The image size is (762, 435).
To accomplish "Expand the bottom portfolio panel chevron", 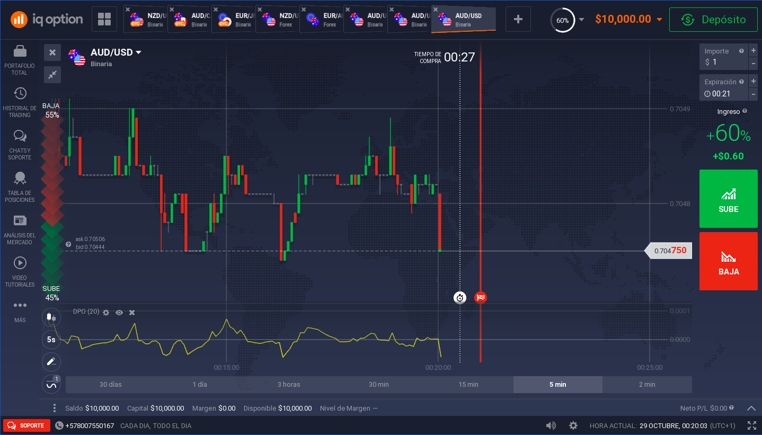I will (x=751, y=408).
